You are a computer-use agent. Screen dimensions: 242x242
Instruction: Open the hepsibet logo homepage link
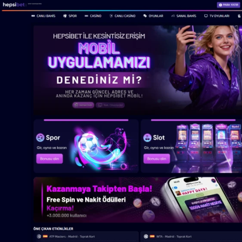click(14, 4)
